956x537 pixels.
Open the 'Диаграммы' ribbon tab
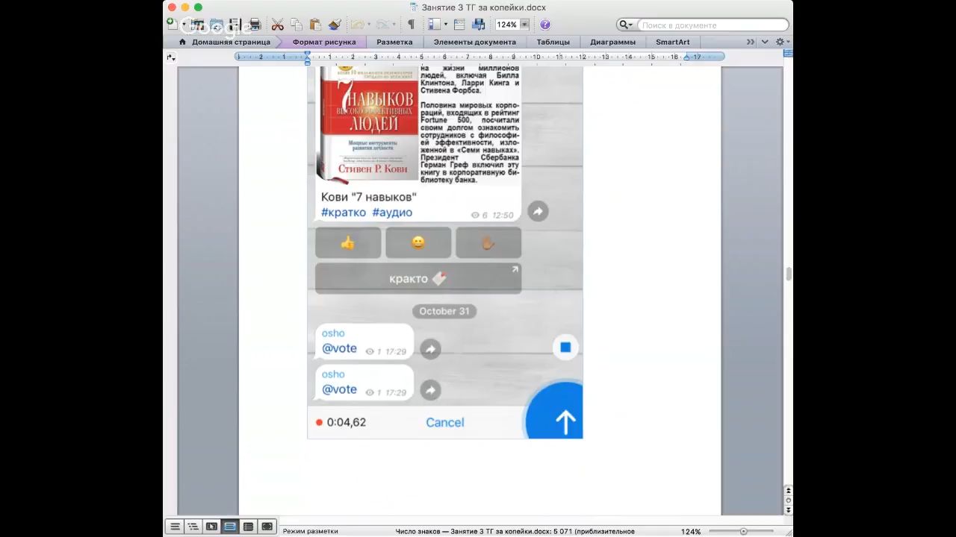[612, 42]
